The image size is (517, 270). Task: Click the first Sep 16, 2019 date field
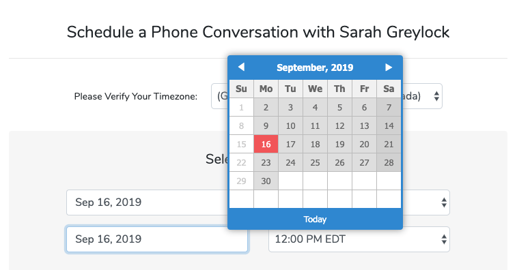click(x=147, y=202)
